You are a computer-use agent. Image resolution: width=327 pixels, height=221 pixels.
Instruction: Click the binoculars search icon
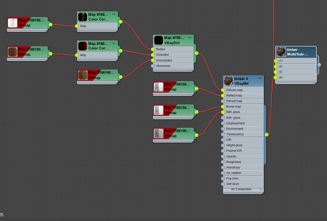tap(2, 215)
